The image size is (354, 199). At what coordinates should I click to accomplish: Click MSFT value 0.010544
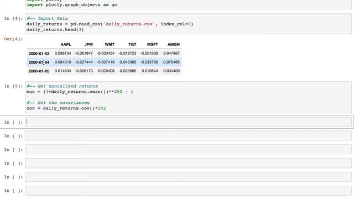pyautogui.click(x=150, y=71)
